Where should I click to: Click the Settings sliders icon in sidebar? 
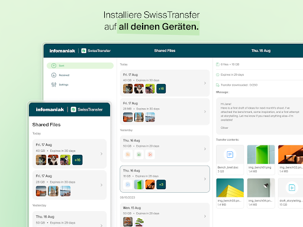[x=54, y=85]
